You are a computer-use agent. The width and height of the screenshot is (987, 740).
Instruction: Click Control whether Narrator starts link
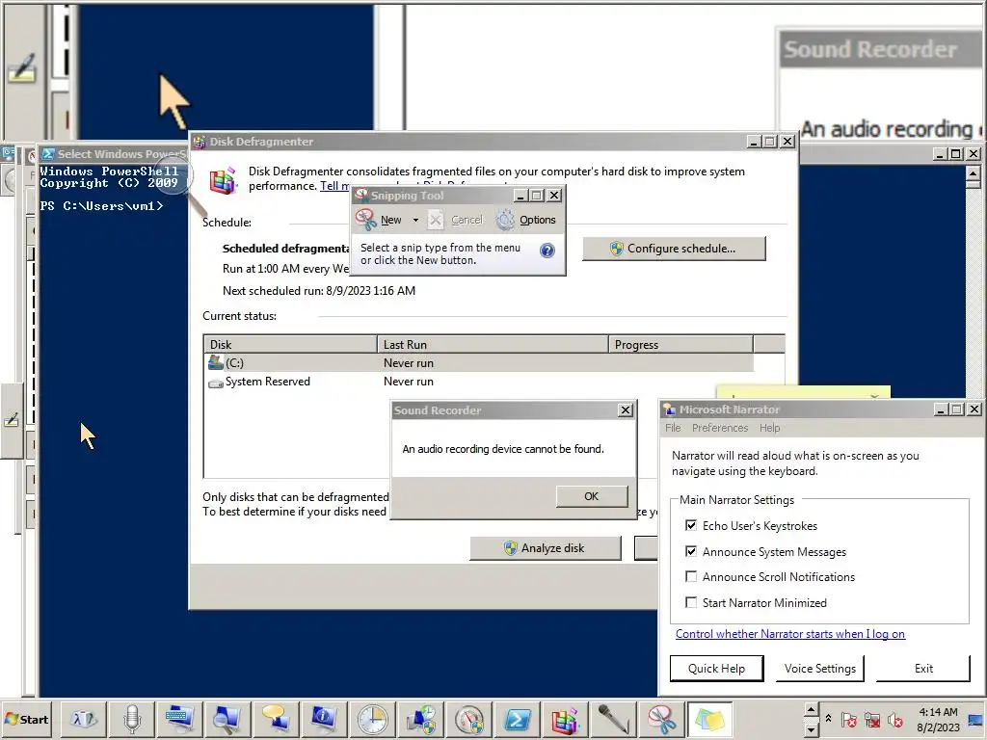(790, 634)
